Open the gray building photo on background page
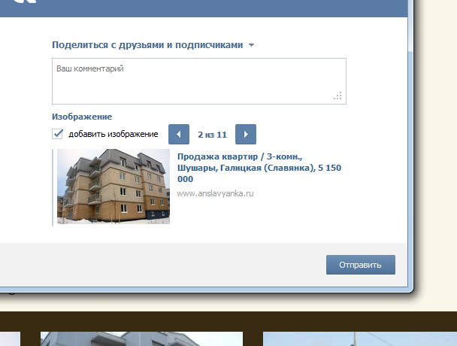The image size is (457, 346). click(x=141, y=338)
